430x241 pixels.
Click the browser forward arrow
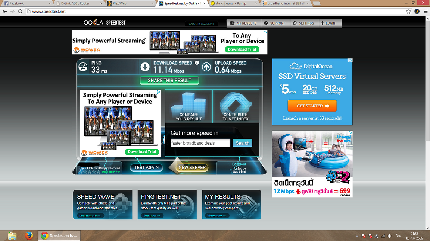point(12,11)
